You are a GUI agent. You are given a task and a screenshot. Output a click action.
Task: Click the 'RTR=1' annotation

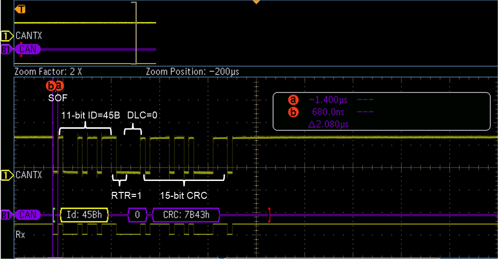coord(126,195)
